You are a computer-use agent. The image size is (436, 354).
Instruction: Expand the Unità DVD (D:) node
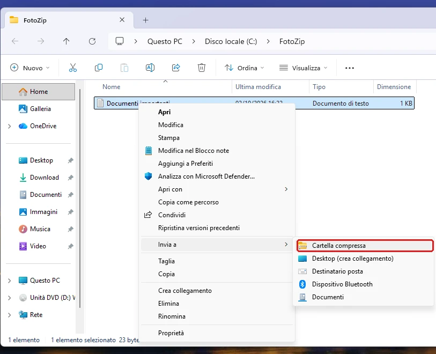click(10, 298)
